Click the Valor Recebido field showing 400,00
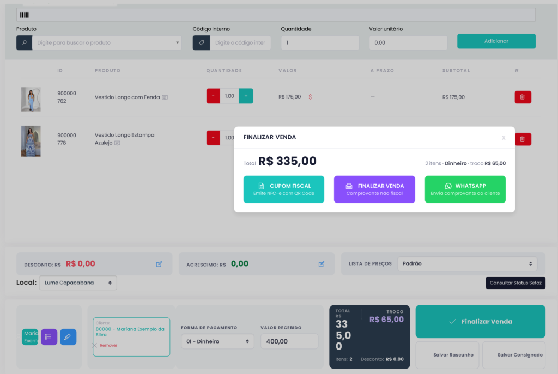558x374 pixels. click(289, 341)
